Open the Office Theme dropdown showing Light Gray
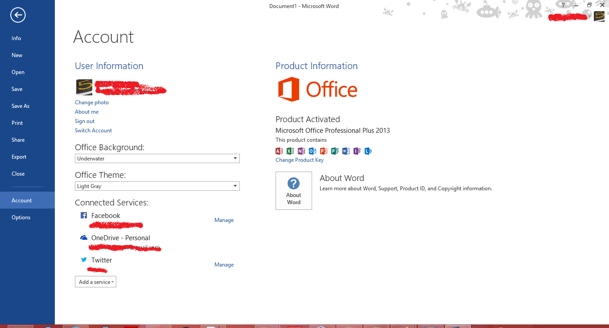Screen dimensions: 609x328 [157, 186]
